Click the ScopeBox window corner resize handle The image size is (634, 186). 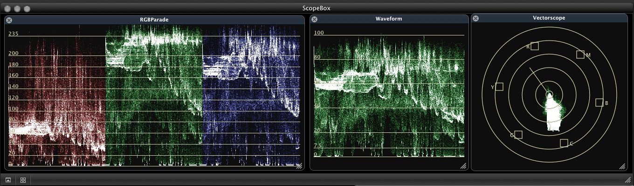click(x=628, y=180)
